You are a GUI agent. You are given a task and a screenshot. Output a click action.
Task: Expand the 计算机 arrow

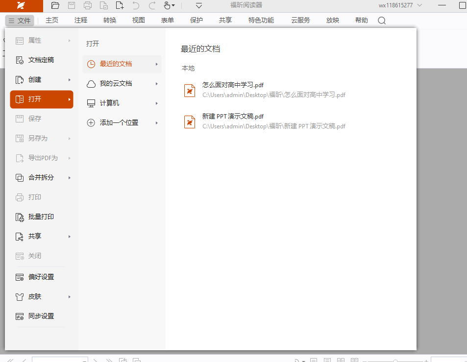tap(157, 103)
